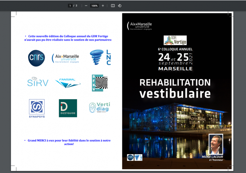Click the word 'vestibulaire' on poster

(x=175, y=94)
